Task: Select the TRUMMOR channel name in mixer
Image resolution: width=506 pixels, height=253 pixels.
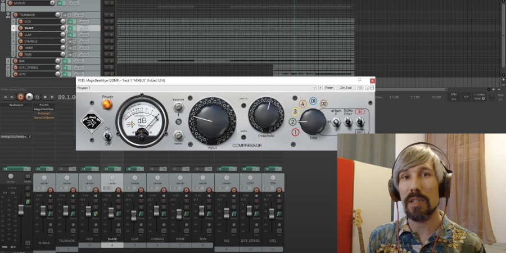Action: point(67,241)
